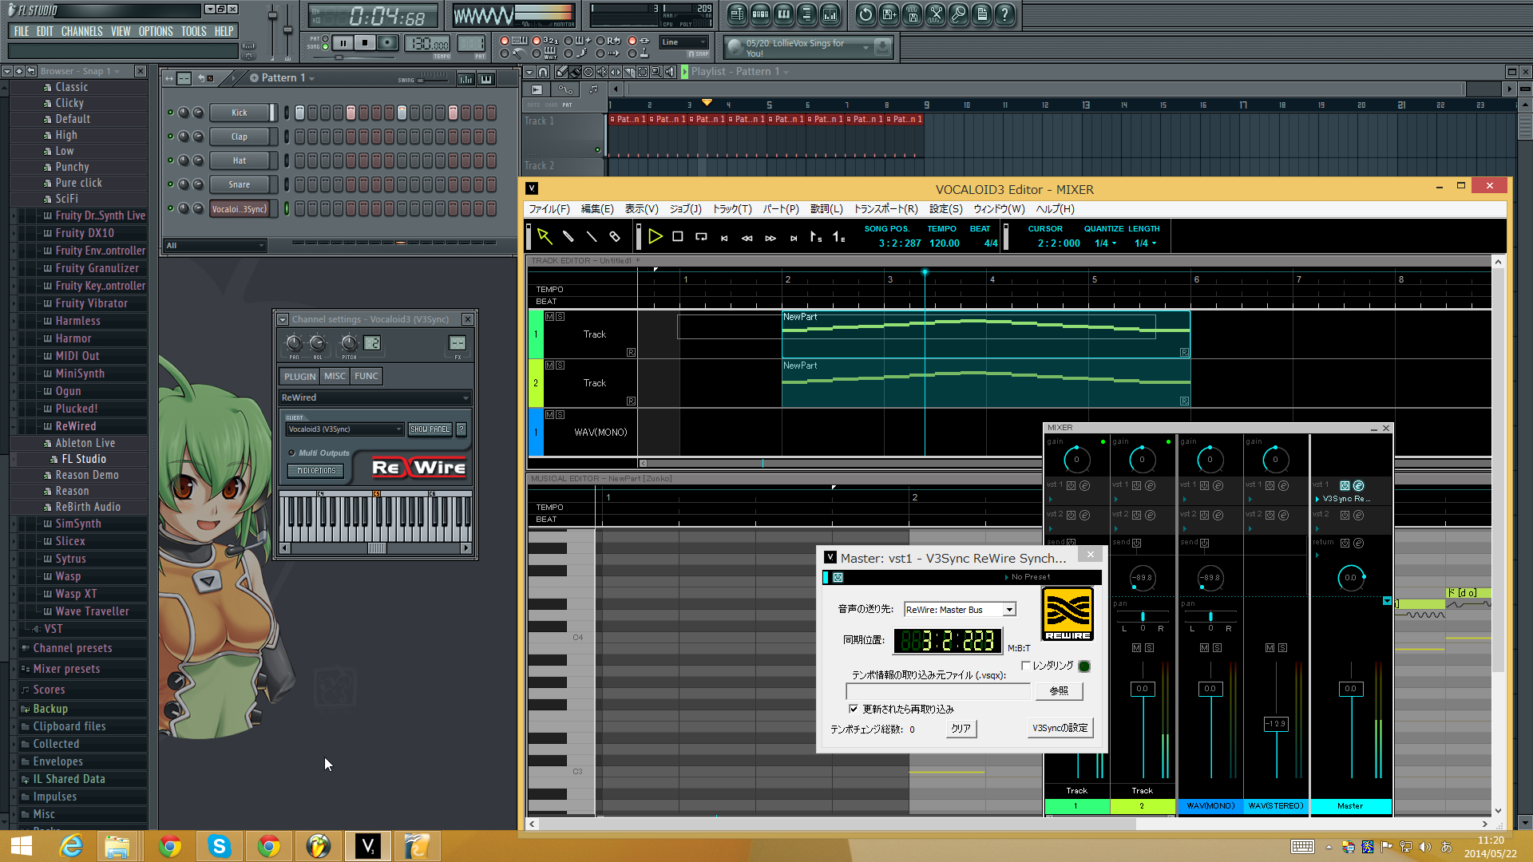The image size is (1533, 862).
Task: Open All channel filter dropdown
Action: tap(215, 246)
